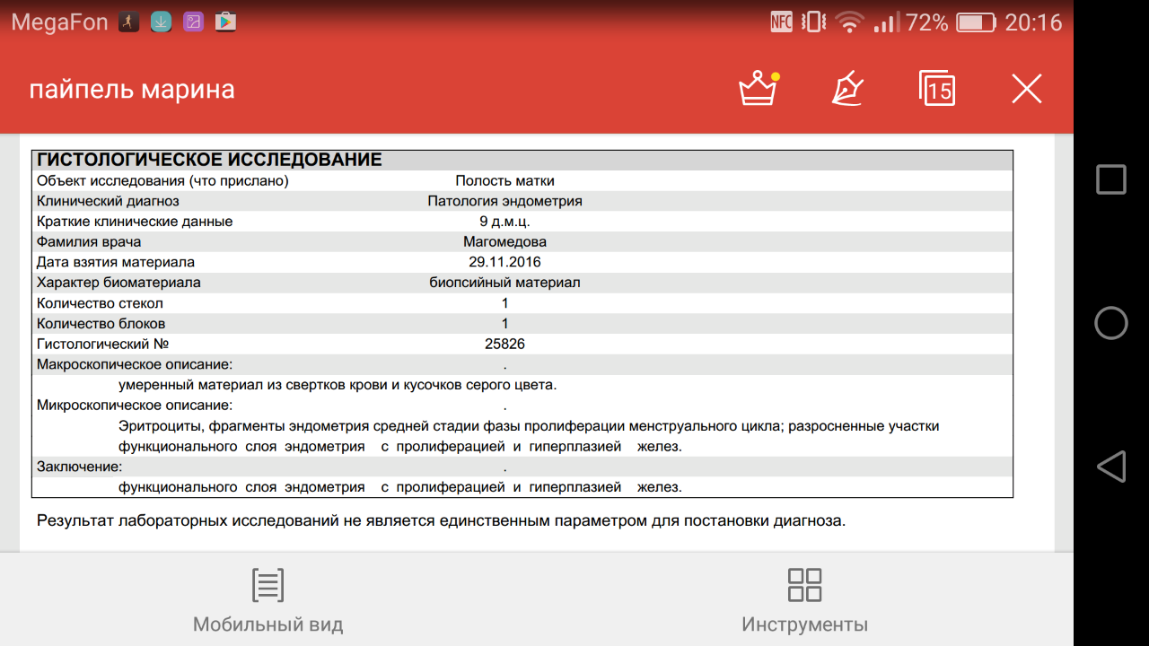Image resolution: width=1149 pixels, height=646 pixels.
Task: Select the disclaimer line Результат лабораторных исследований
Action: click(x=441, y=520)
